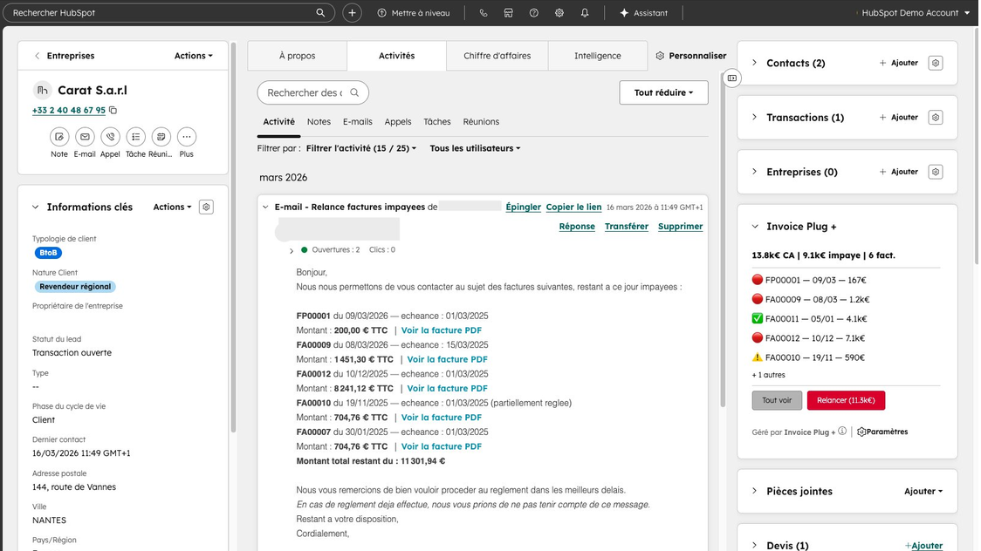Image resolution: width=981 pixels, height=551 pixels.
Task: Open Informations clés Actions dropdown
Action: 172,207
